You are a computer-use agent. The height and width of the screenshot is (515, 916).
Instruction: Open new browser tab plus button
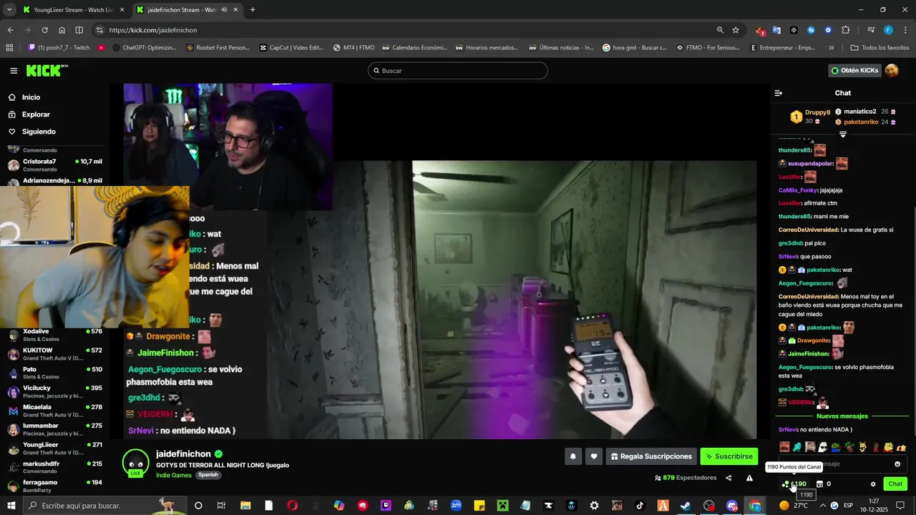(x=253, y=10)
